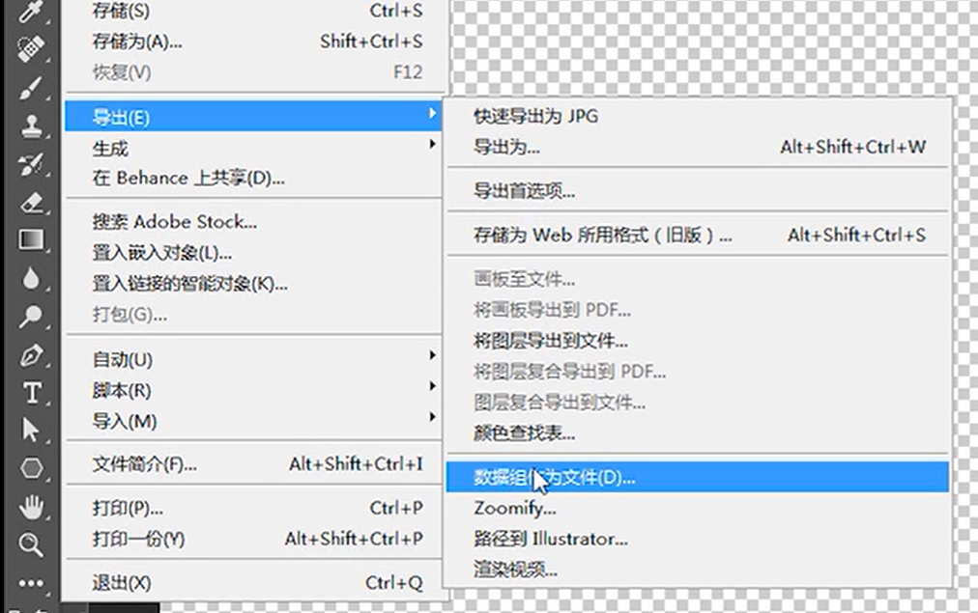This screenshot has height=613, width=978.
Task: Click 在 Behance 上共享(D)...
Action: (x=253, y=179)
